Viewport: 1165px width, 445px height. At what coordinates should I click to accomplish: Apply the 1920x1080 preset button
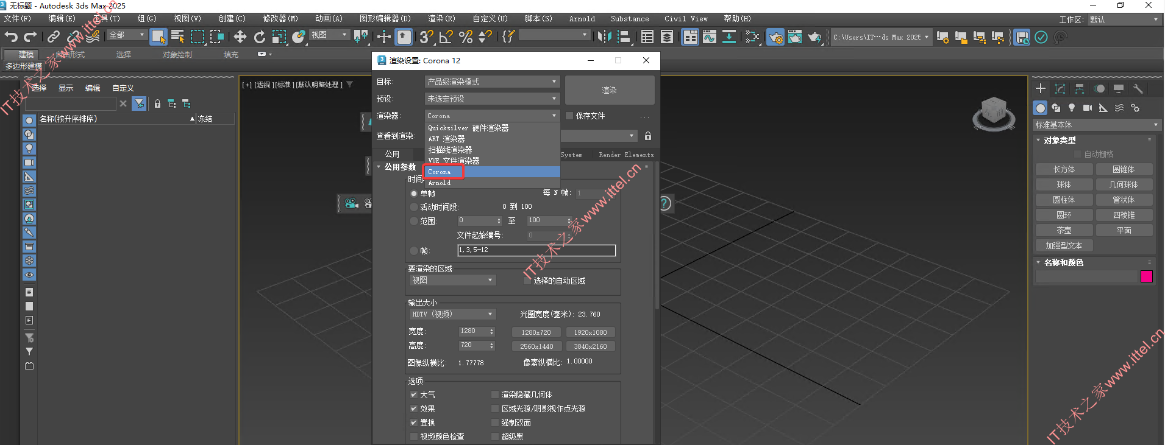coord(590,332)
